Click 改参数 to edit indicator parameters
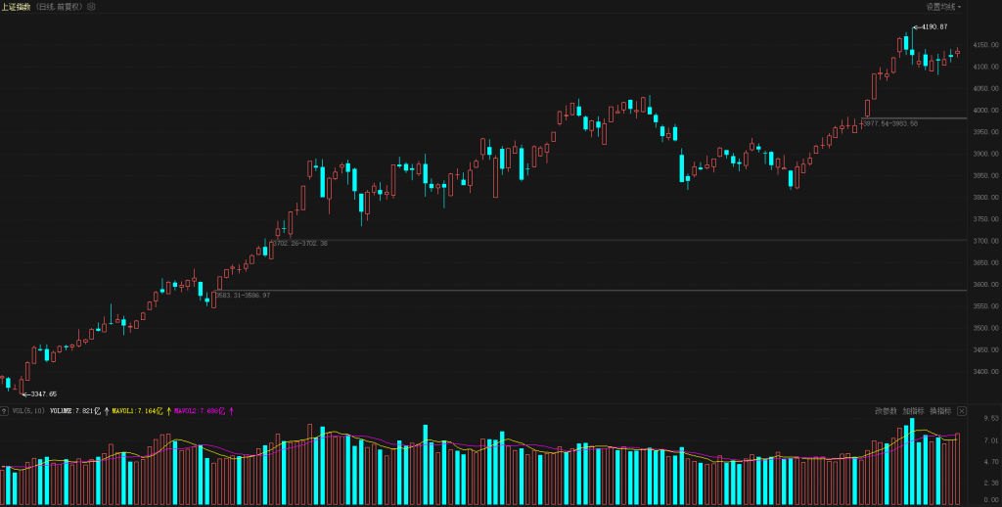 click(886, 411)
